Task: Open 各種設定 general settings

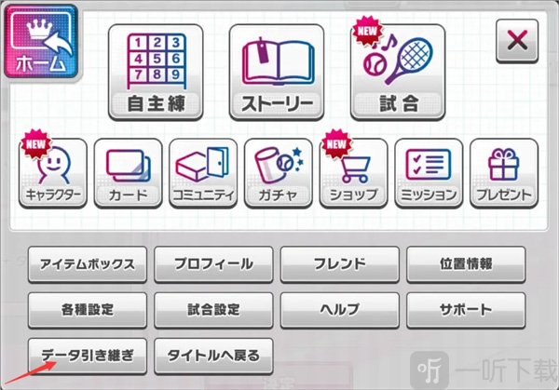Action: click(x=88, y=310)
